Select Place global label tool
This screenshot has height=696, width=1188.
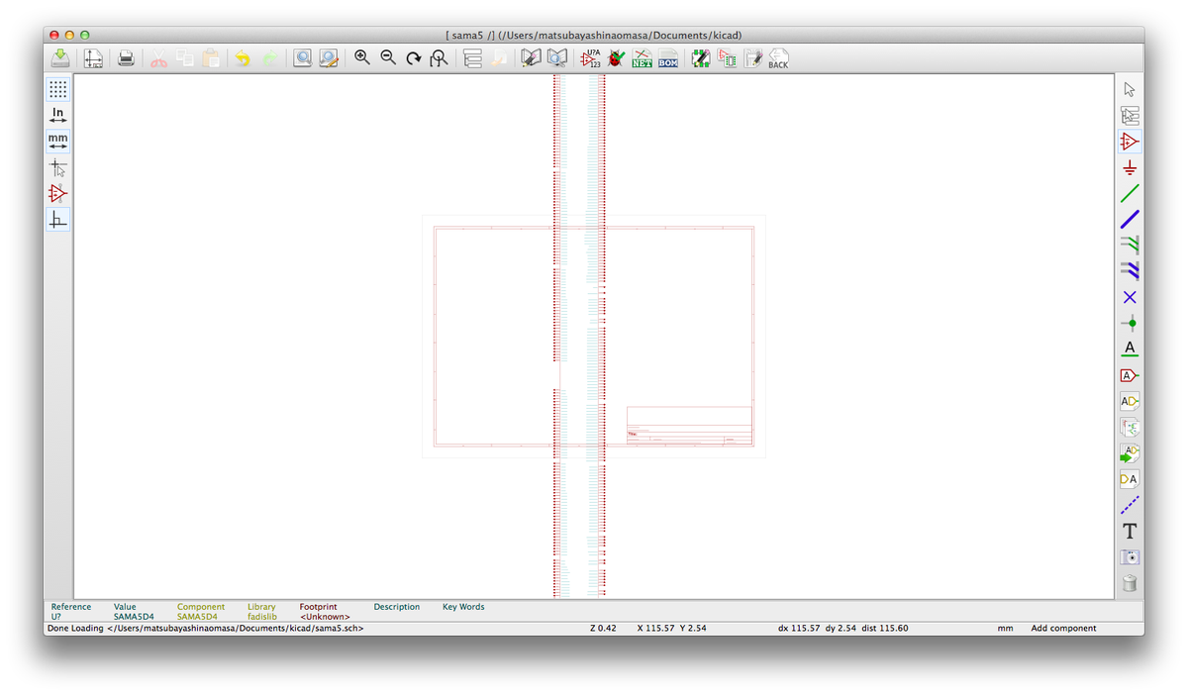click(1130, 375)
